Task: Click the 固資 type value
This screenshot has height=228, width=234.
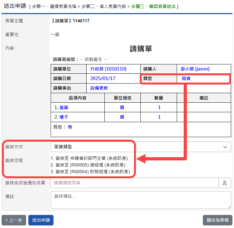Action: [x=186, y=78]
